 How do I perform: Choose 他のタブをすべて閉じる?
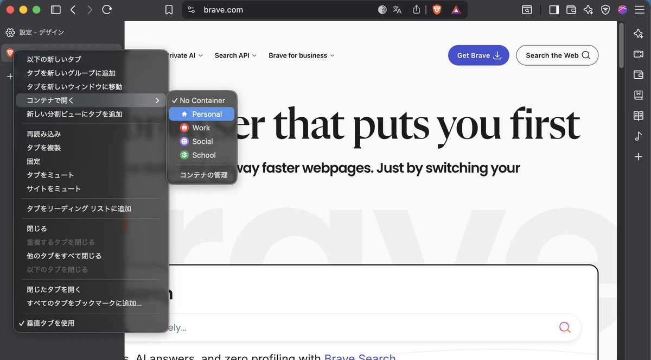pos(90,256)
